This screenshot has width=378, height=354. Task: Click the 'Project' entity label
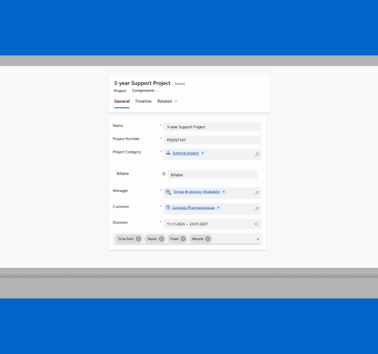pyautogui.click(x=120, y=91)
